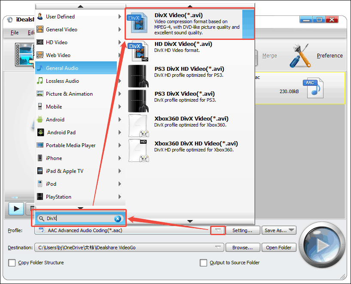Open the Save As dropdown
This screenshot has height=284, width=351.
(x=278, y=230)
